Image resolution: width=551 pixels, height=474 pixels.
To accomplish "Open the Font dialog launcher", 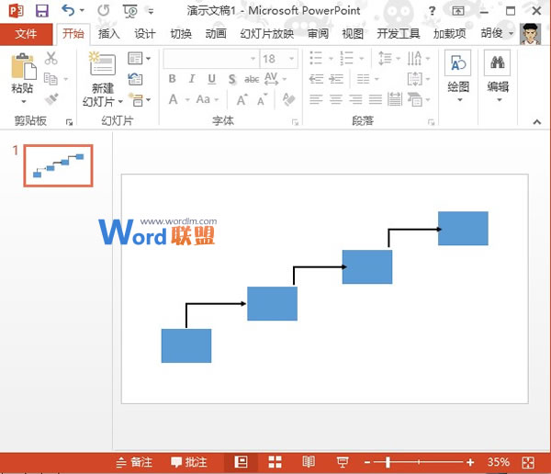I will [295, 122].
